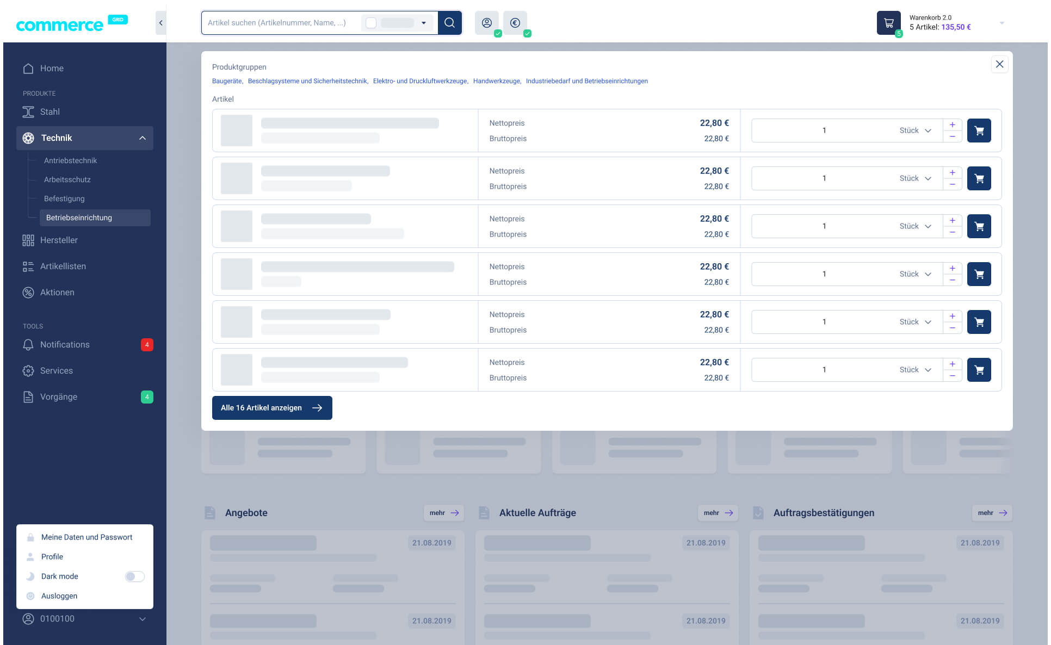Click the euro currency icon
Screen dimensions: 1051x645
point(515,23)
